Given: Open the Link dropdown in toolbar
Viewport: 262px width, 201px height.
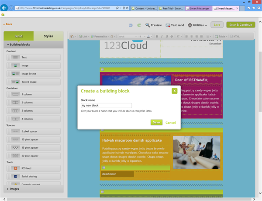Looking at the screenshot, I should coord(84,36).
